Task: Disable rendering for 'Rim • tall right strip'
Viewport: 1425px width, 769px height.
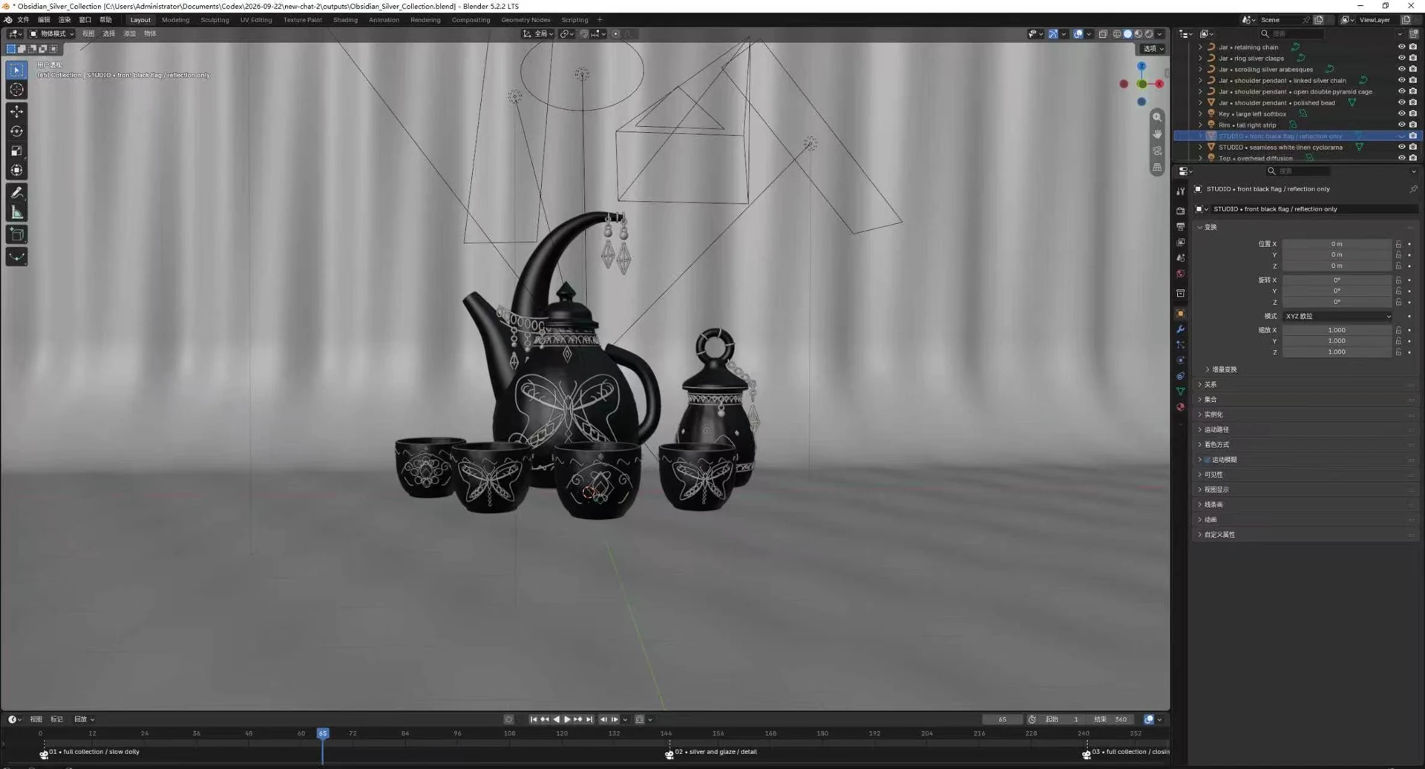Action: pyautogui.click(x=1413, y=125)
